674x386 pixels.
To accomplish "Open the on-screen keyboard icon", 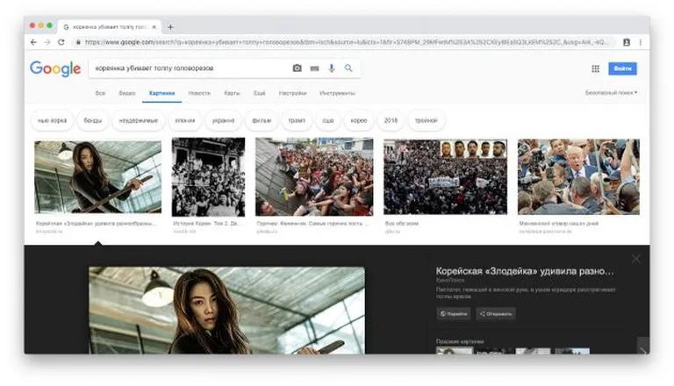I will tap(315, 68).
